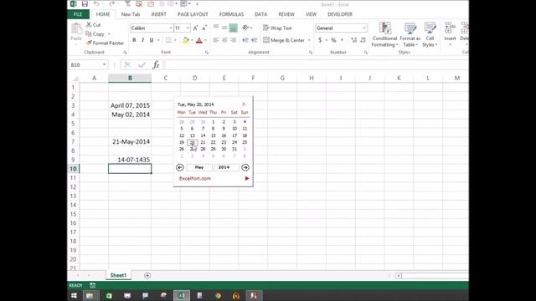536x301 pixels.
Task: Toggle middle vertical alignment
Action: [x=224, y=28]
